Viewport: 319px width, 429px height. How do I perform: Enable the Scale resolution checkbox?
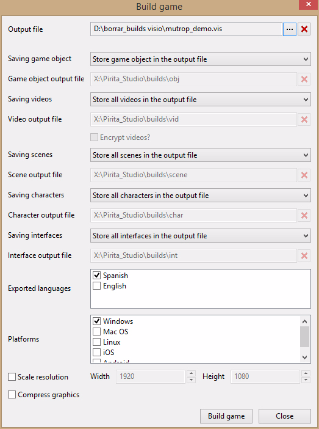(x=12, y=376)
